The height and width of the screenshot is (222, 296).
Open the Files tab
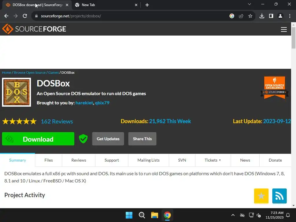point(49,160)
